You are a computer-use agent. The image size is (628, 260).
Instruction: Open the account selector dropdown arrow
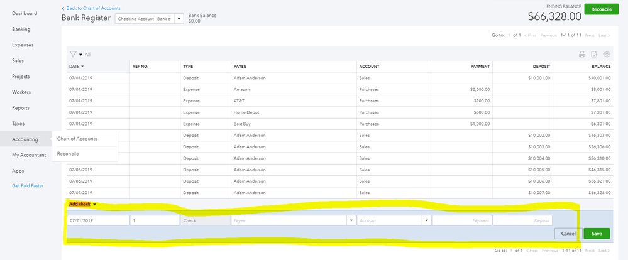click(179, 19)
